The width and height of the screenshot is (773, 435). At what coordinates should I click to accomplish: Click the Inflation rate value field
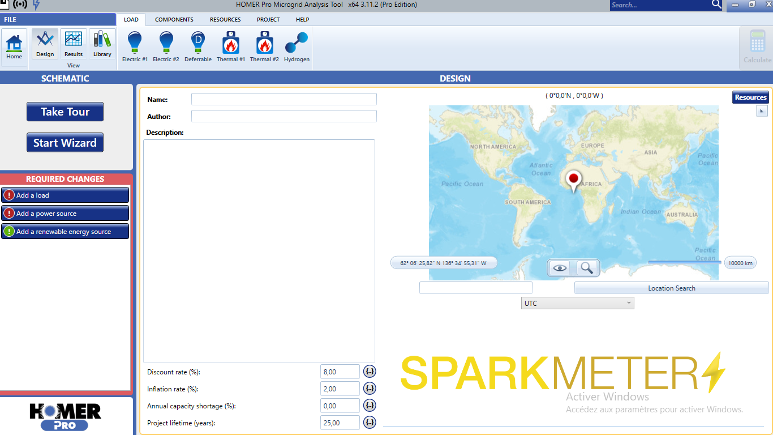tap(340, 389)
